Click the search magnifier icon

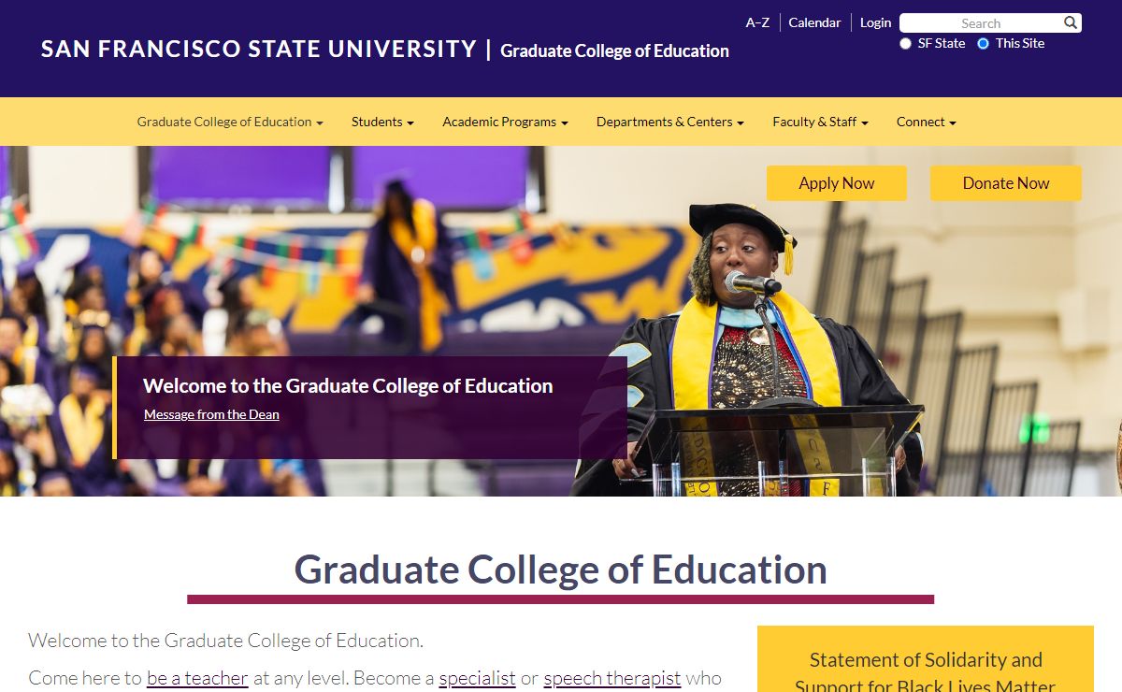tap(1071, 22)
